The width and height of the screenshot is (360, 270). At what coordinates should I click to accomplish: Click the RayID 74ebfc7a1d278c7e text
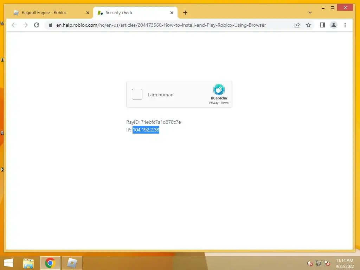click(x=153, y=122)
